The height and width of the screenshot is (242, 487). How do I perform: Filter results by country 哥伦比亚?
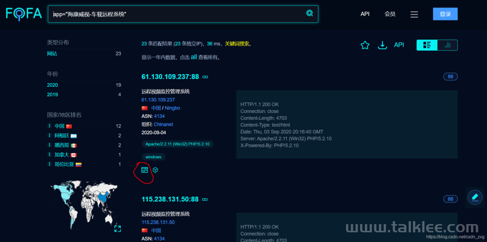coord(64,165)
